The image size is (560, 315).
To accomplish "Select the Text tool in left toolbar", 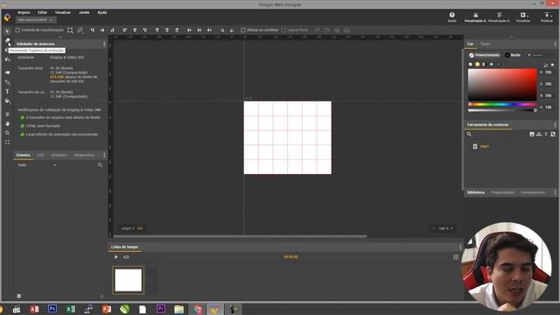I will click(x=8, y=92).
